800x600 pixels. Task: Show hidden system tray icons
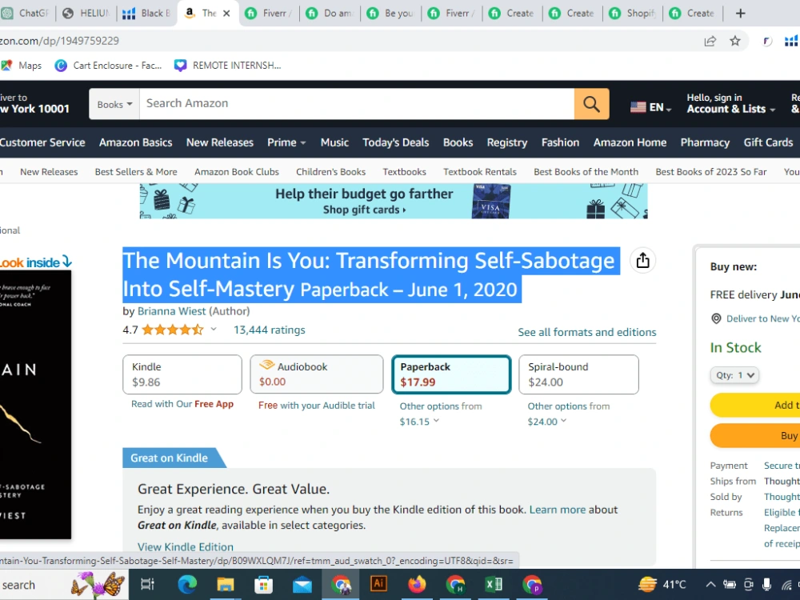point(710,585)
